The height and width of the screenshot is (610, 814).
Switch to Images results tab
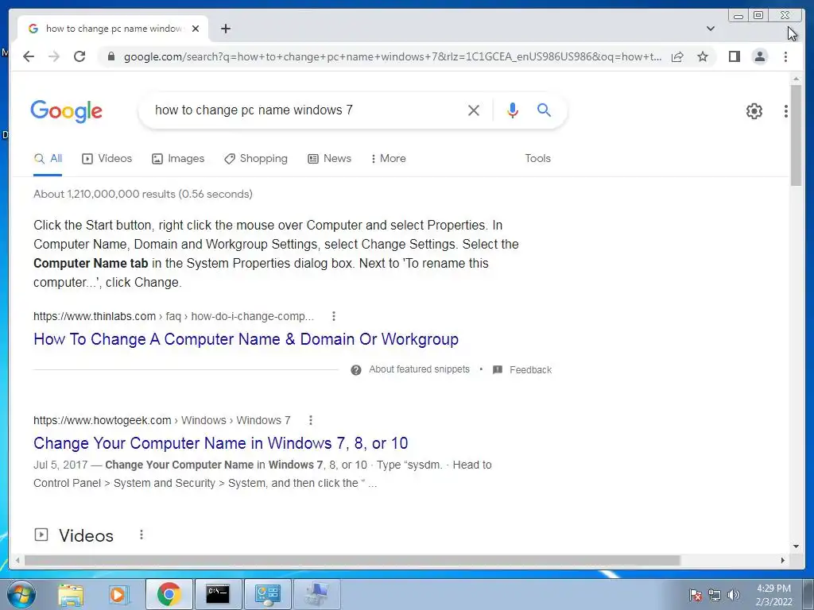(x=178, y=159)
